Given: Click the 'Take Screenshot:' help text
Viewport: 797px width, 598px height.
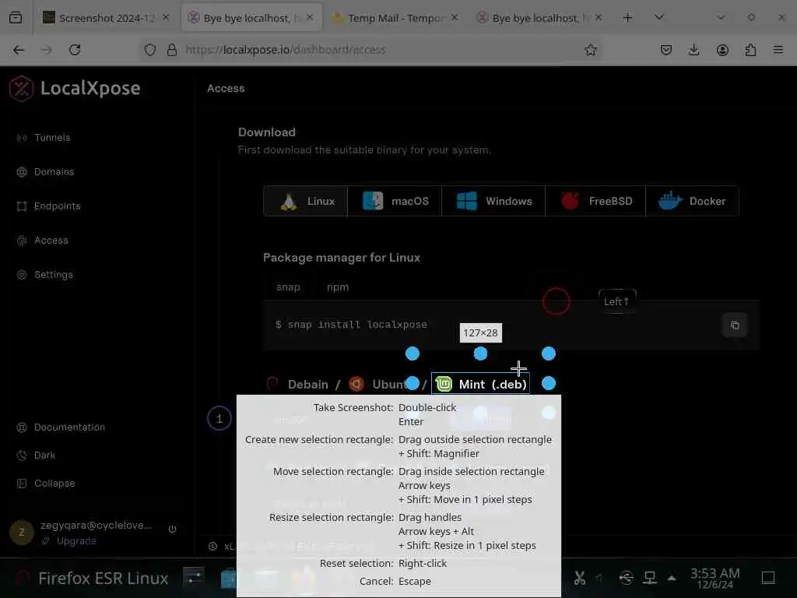Looking at the screenshot, I should point(353,407).
